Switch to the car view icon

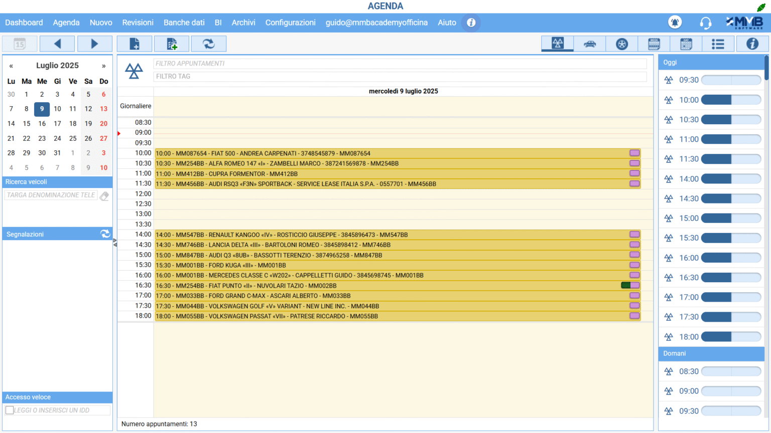[x=590, y=44]
